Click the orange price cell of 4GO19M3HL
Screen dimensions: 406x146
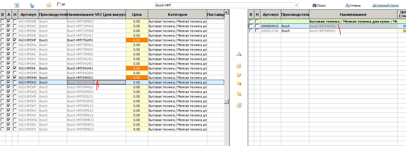pyautogui.click(x=137, y=68)
